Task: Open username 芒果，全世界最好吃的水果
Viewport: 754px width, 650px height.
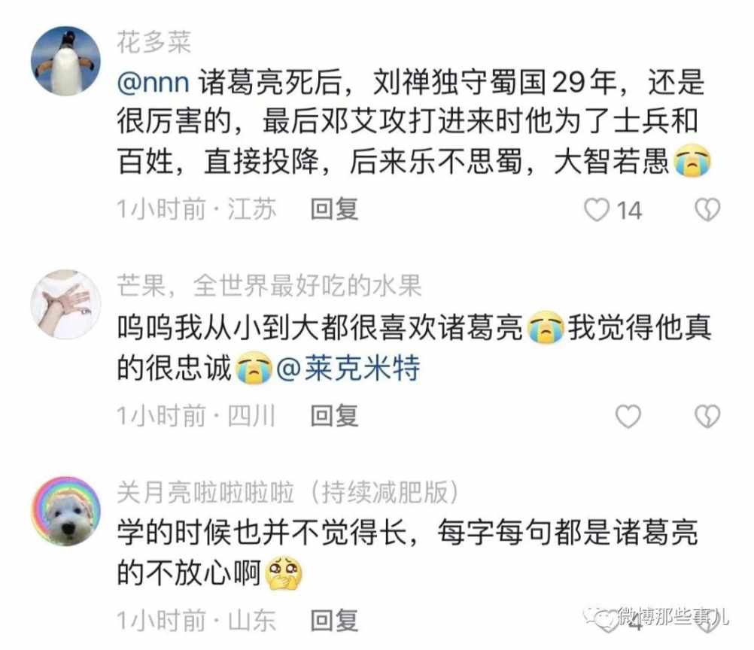Action: [x=269, y=286]
